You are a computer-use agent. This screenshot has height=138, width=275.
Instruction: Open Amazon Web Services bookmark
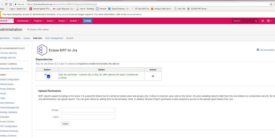coord(161,9)
